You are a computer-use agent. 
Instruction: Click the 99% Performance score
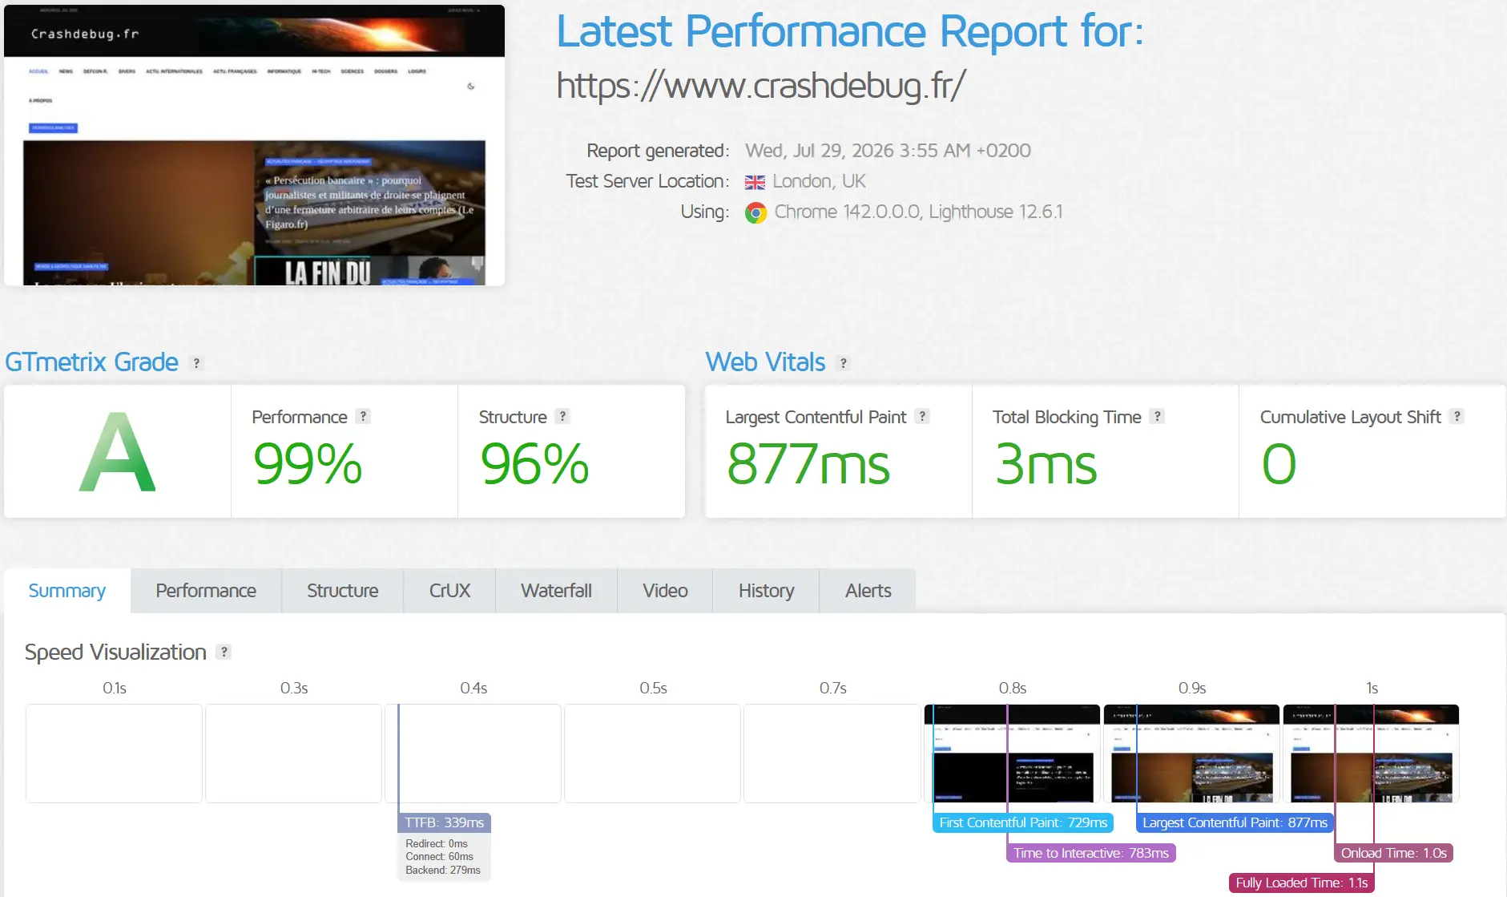308,464
